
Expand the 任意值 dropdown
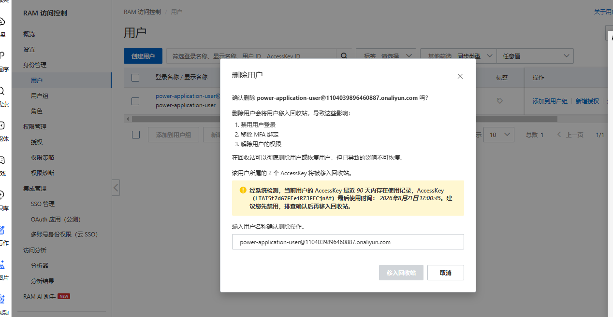536,56
